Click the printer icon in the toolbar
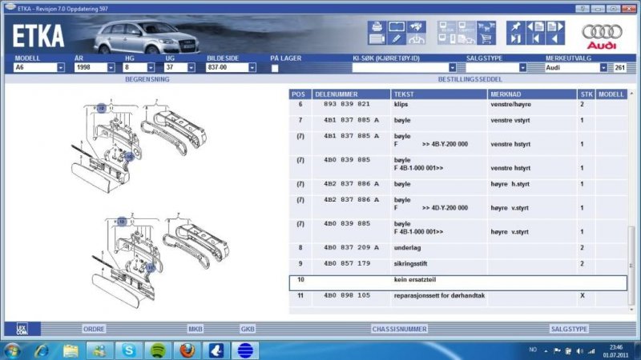This screenshot has width=641, height=360. 377,27
